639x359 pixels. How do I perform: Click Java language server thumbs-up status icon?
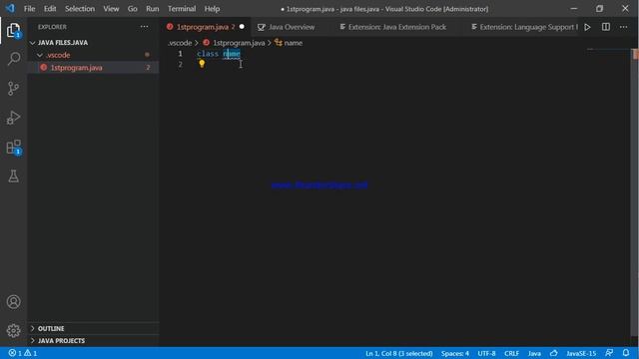(554, 353)
